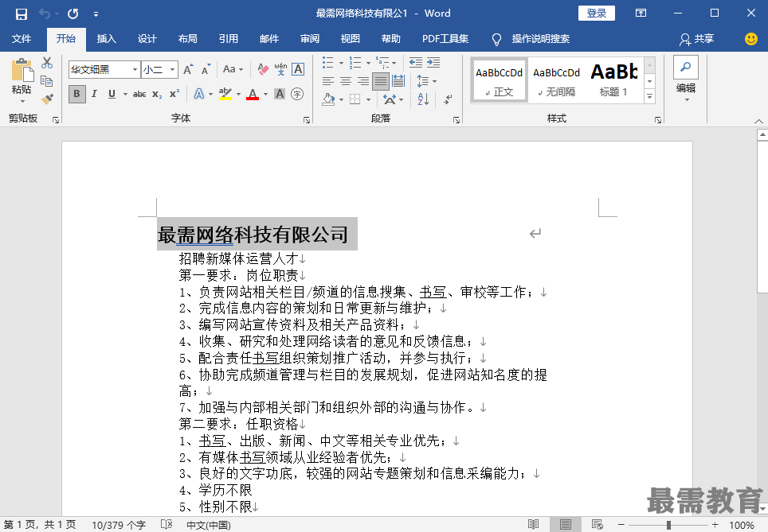The width and height of the screenshot is (768, 532).
Task: Toggle strikethrough text
Action: point(139,94)
